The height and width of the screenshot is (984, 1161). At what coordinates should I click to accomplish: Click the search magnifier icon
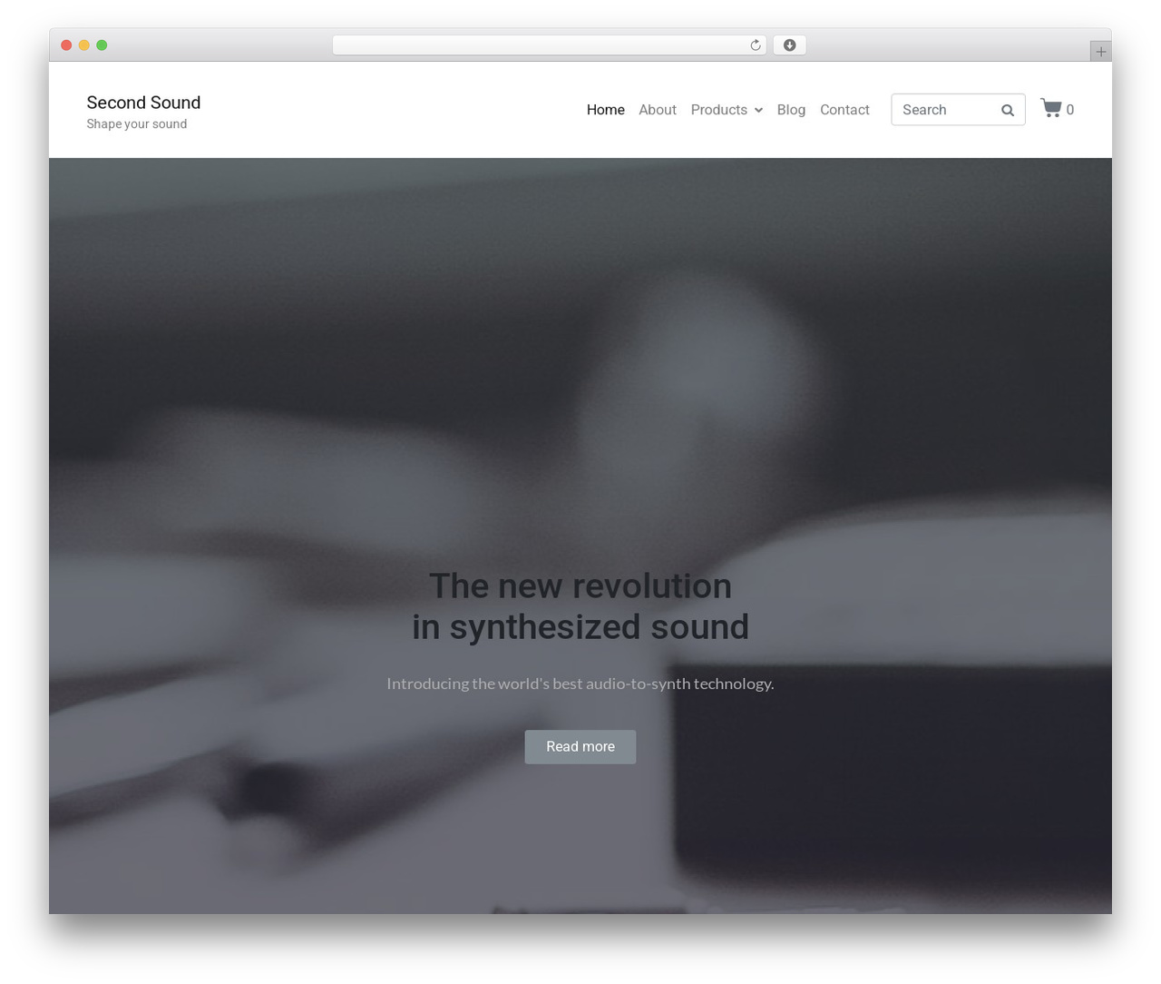click(x=1008, y=110)
